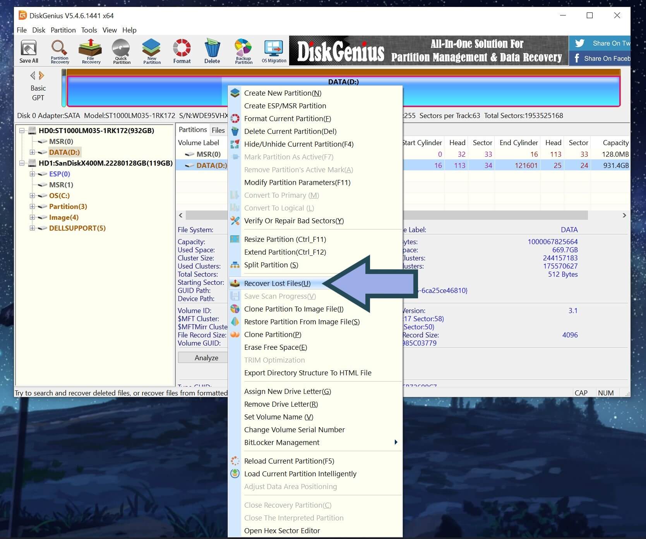Click Restore Partition From Image File icon
The image size is (646, 539).
235,322
